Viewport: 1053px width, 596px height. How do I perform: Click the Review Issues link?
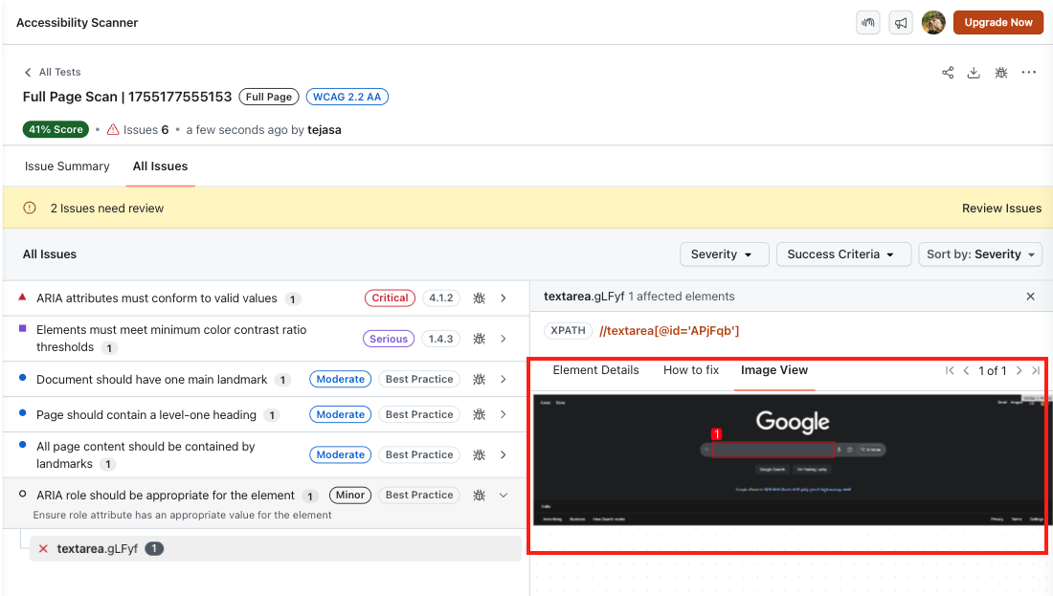pyautogui.click(x=1001, y=209)
